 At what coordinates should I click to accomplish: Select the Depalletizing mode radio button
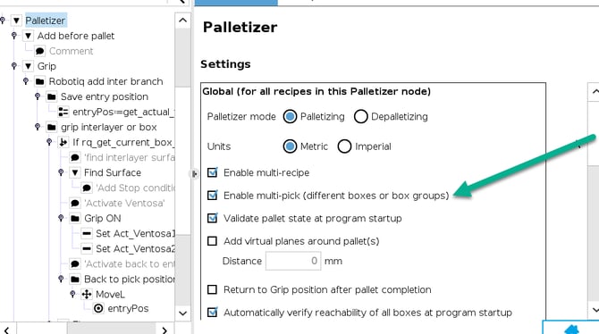coord(360,116)
